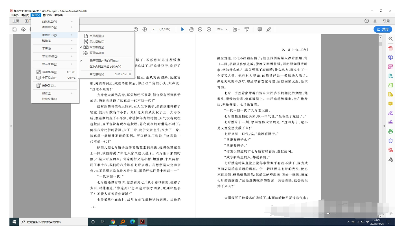The width and height of the screenshot is (405, 229).
Task: Open 编辑 Edit menu
Action: pos(25,15)
